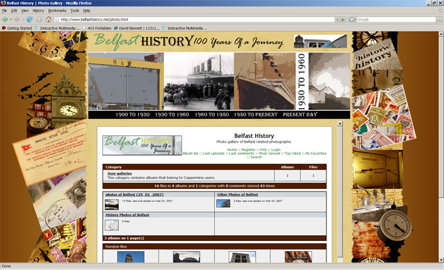The width and height of the screenshot is (444, 270).
Task: Open the Edit menu
Action: [x=14, y=11]
